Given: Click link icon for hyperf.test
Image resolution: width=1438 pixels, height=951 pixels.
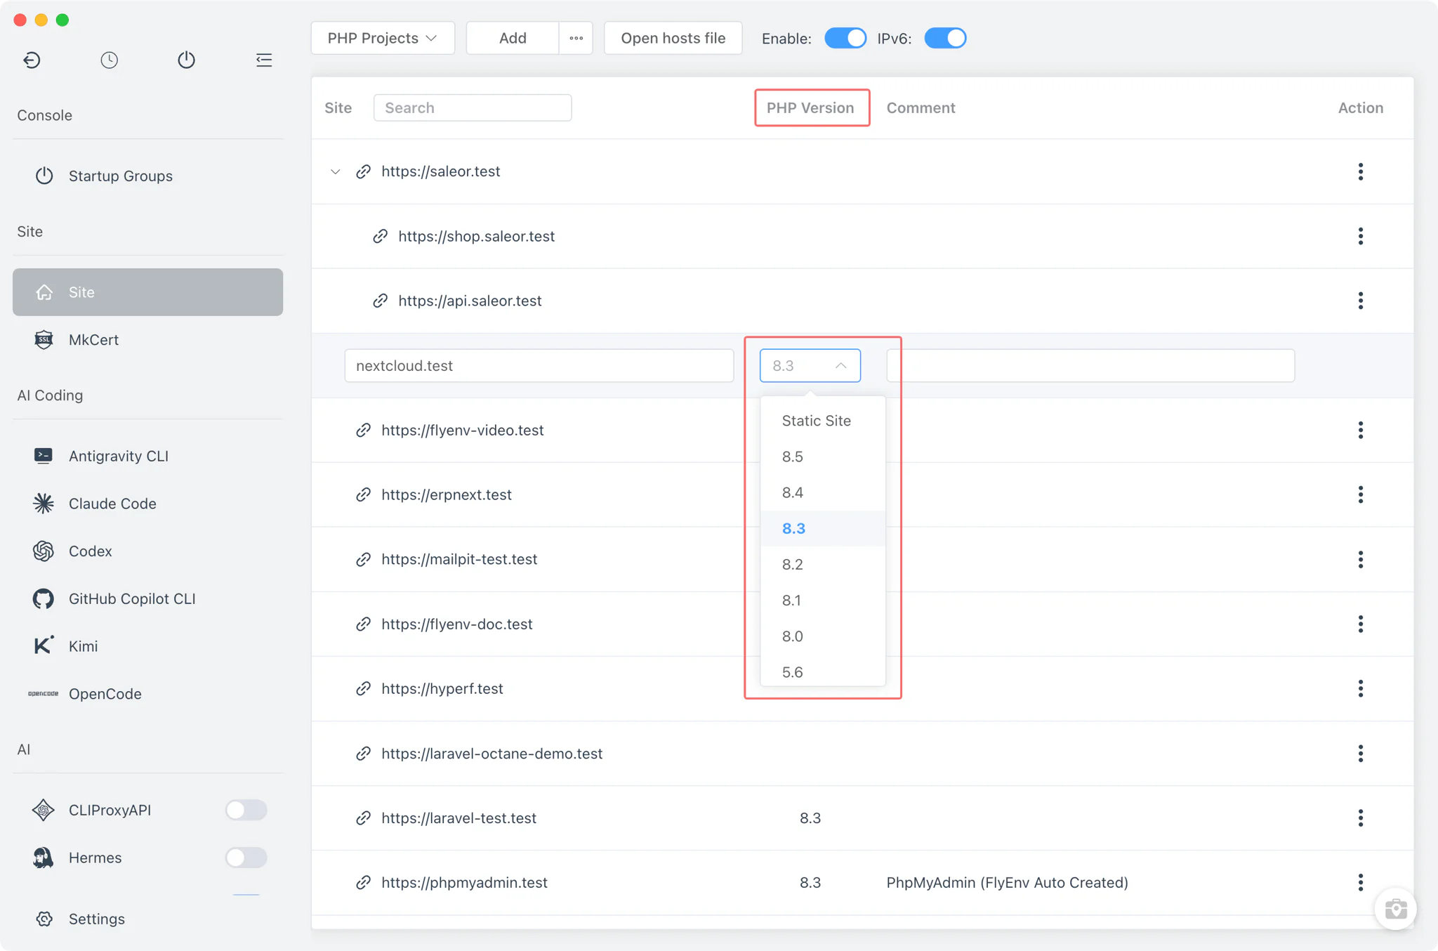Looking at the screenshot, I should coord(363,688).
